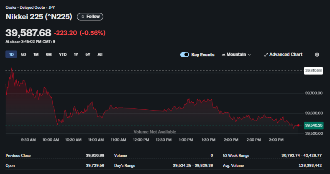Follow the Nikkei 225 index

[90, 17]
